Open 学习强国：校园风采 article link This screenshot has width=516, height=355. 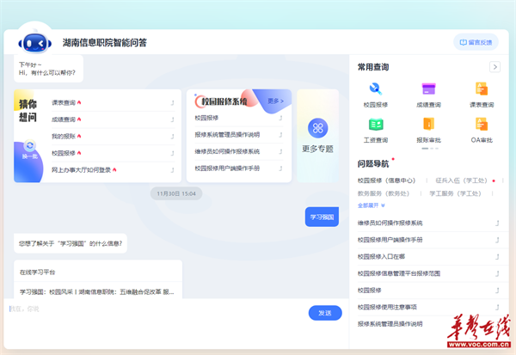98,292
